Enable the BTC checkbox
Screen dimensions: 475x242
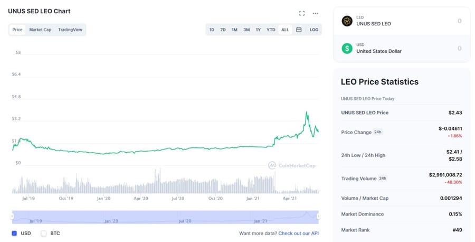(44, 233)
